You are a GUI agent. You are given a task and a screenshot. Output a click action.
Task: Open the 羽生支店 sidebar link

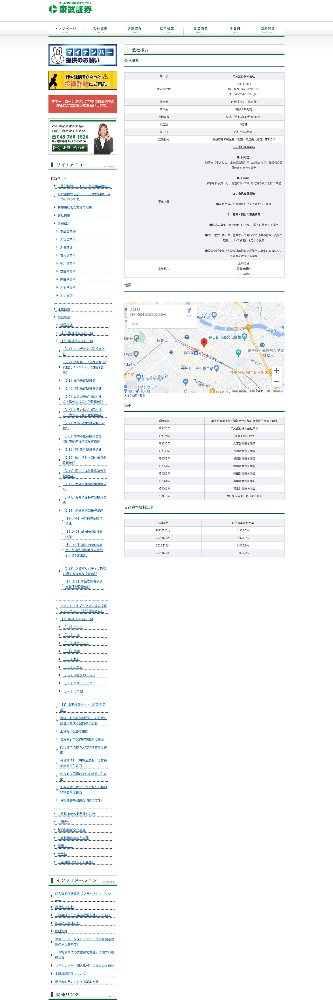coord(66,296)
